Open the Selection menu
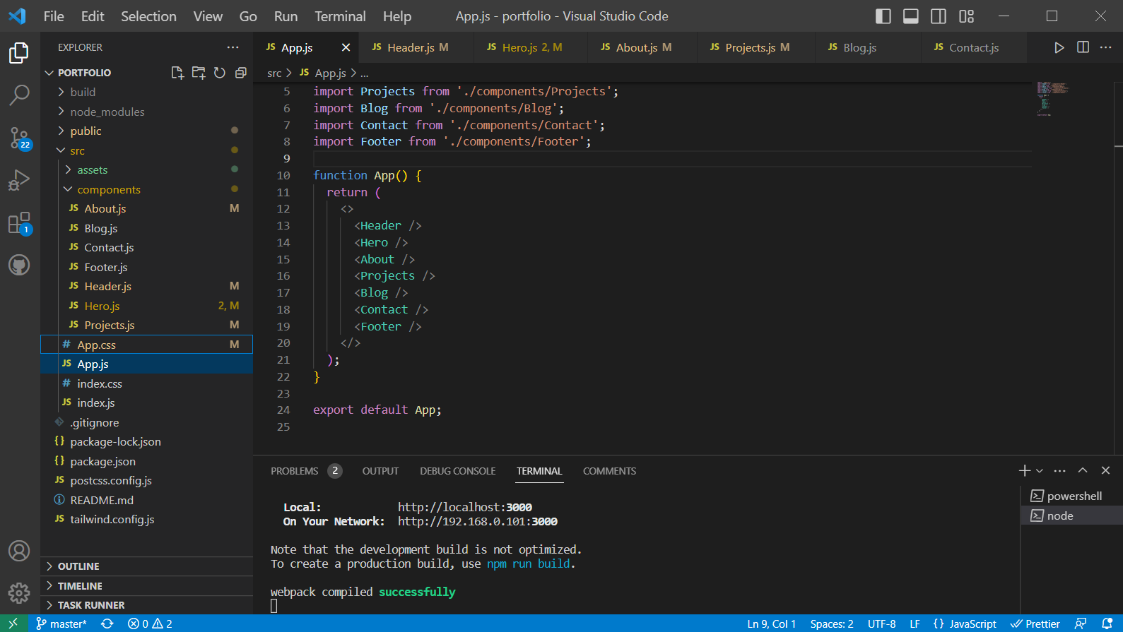This screenshot has width=1123, height=632. click(x=148, y=16)
